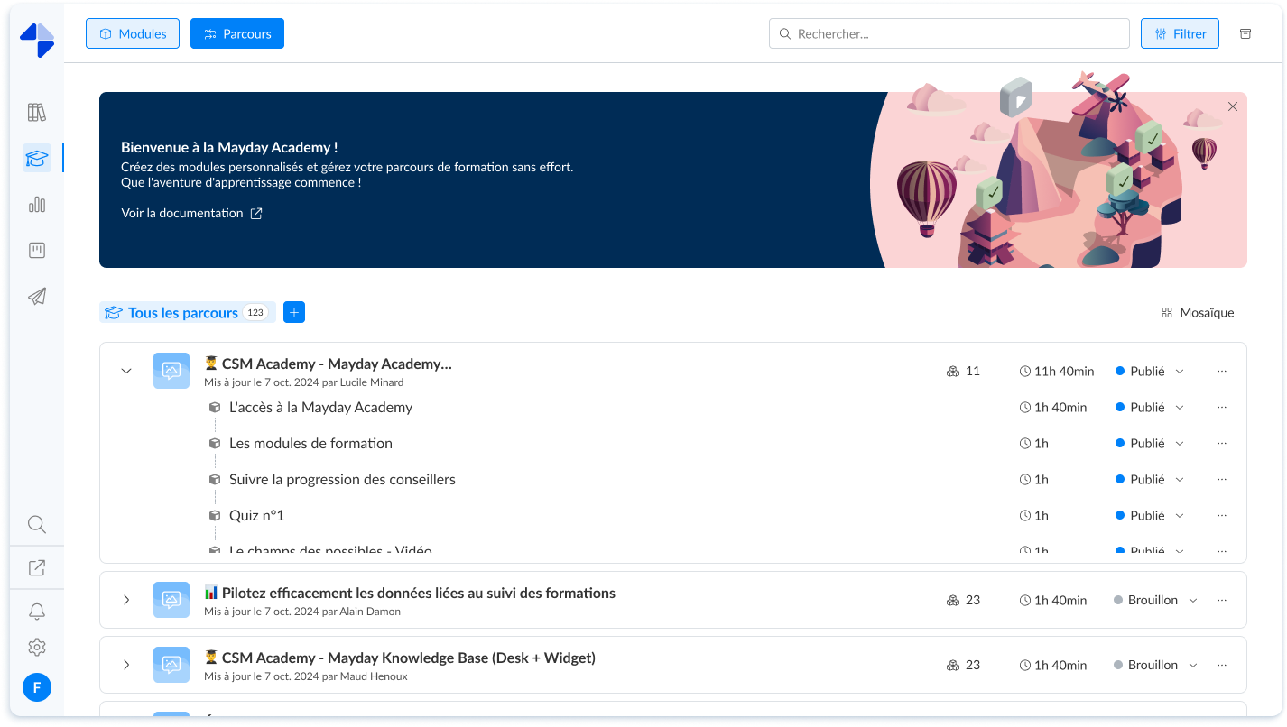Open the notifications bell icon
Image resolution: width=1287 pixels, height=727 pixels.
click(x=36, y=612)
